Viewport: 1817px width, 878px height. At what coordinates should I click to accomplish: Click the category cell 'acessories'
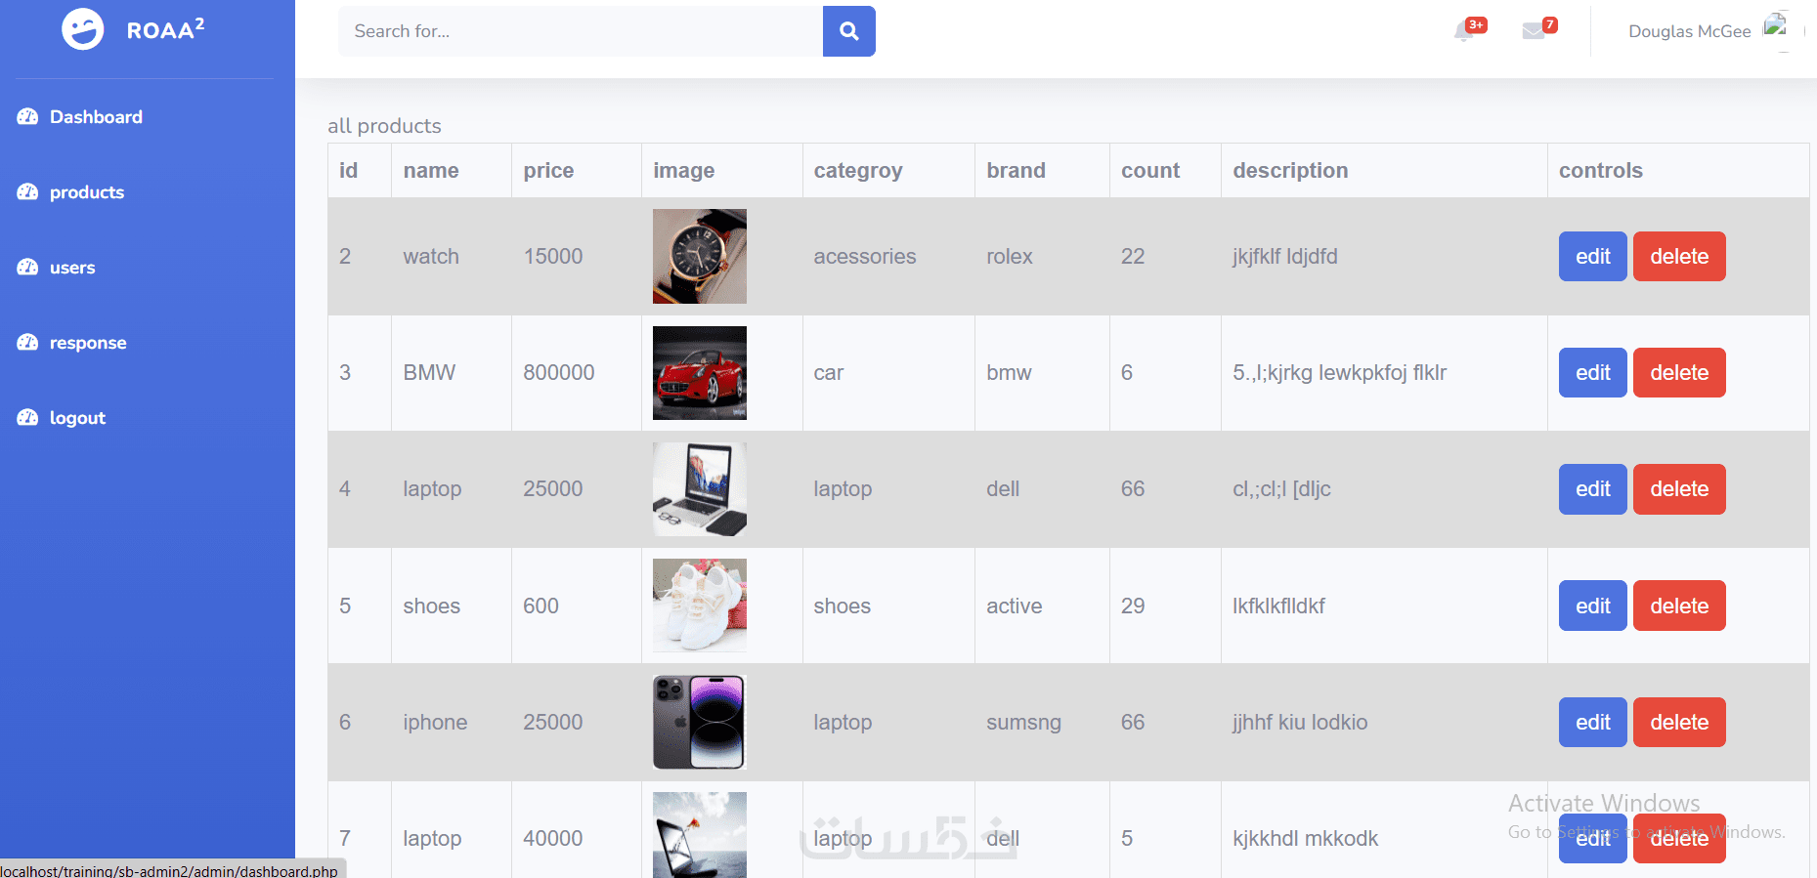[865, 256]
